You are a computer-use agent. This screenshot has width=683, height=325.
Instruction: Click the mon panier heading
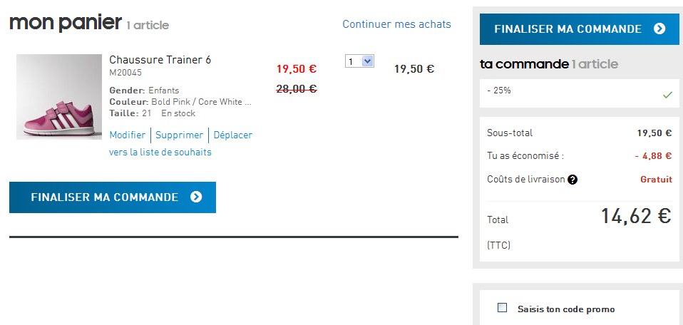[66, 23]
